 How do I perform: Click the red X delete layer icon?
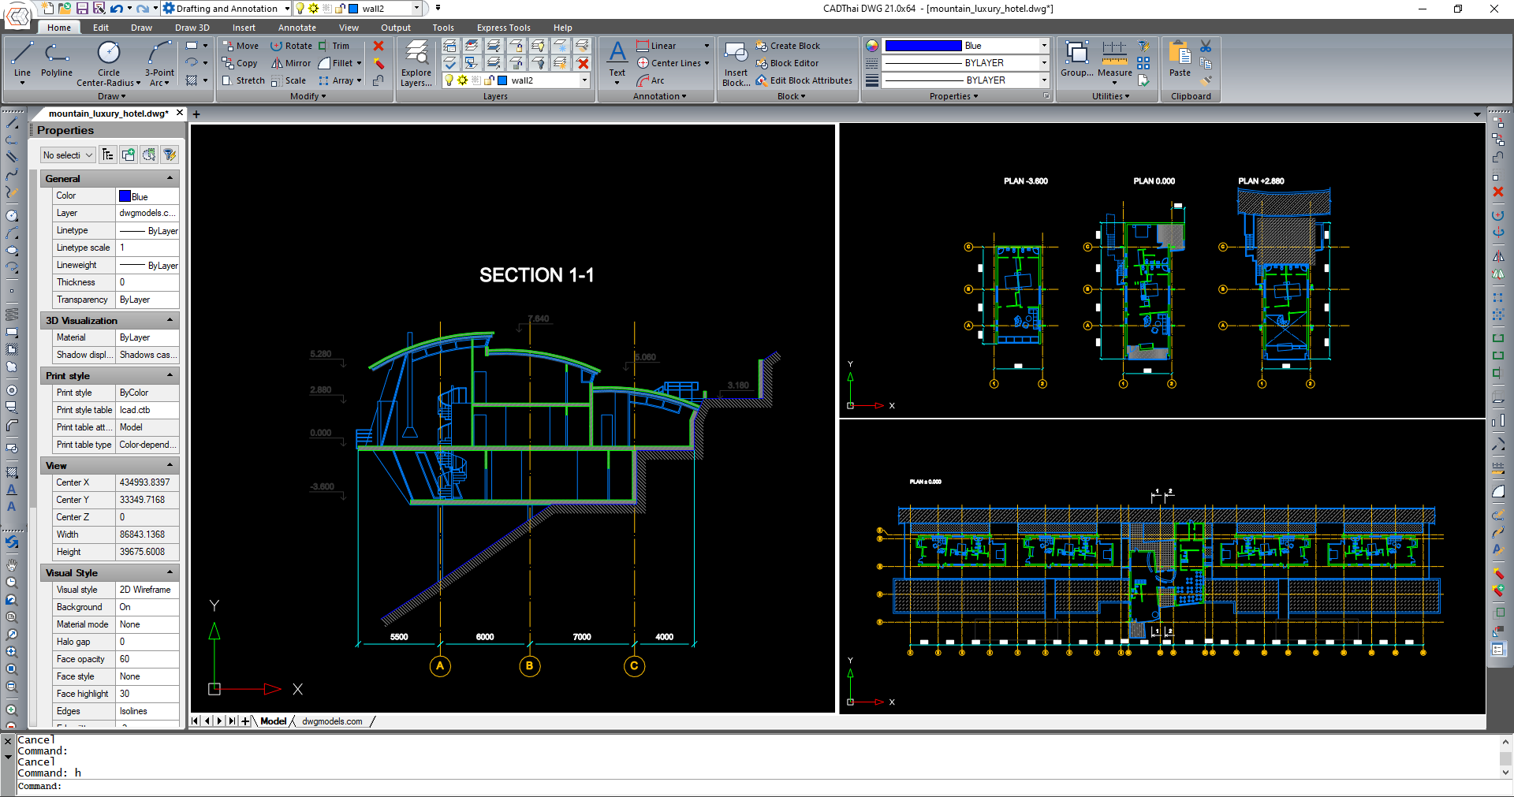point(583,63)
